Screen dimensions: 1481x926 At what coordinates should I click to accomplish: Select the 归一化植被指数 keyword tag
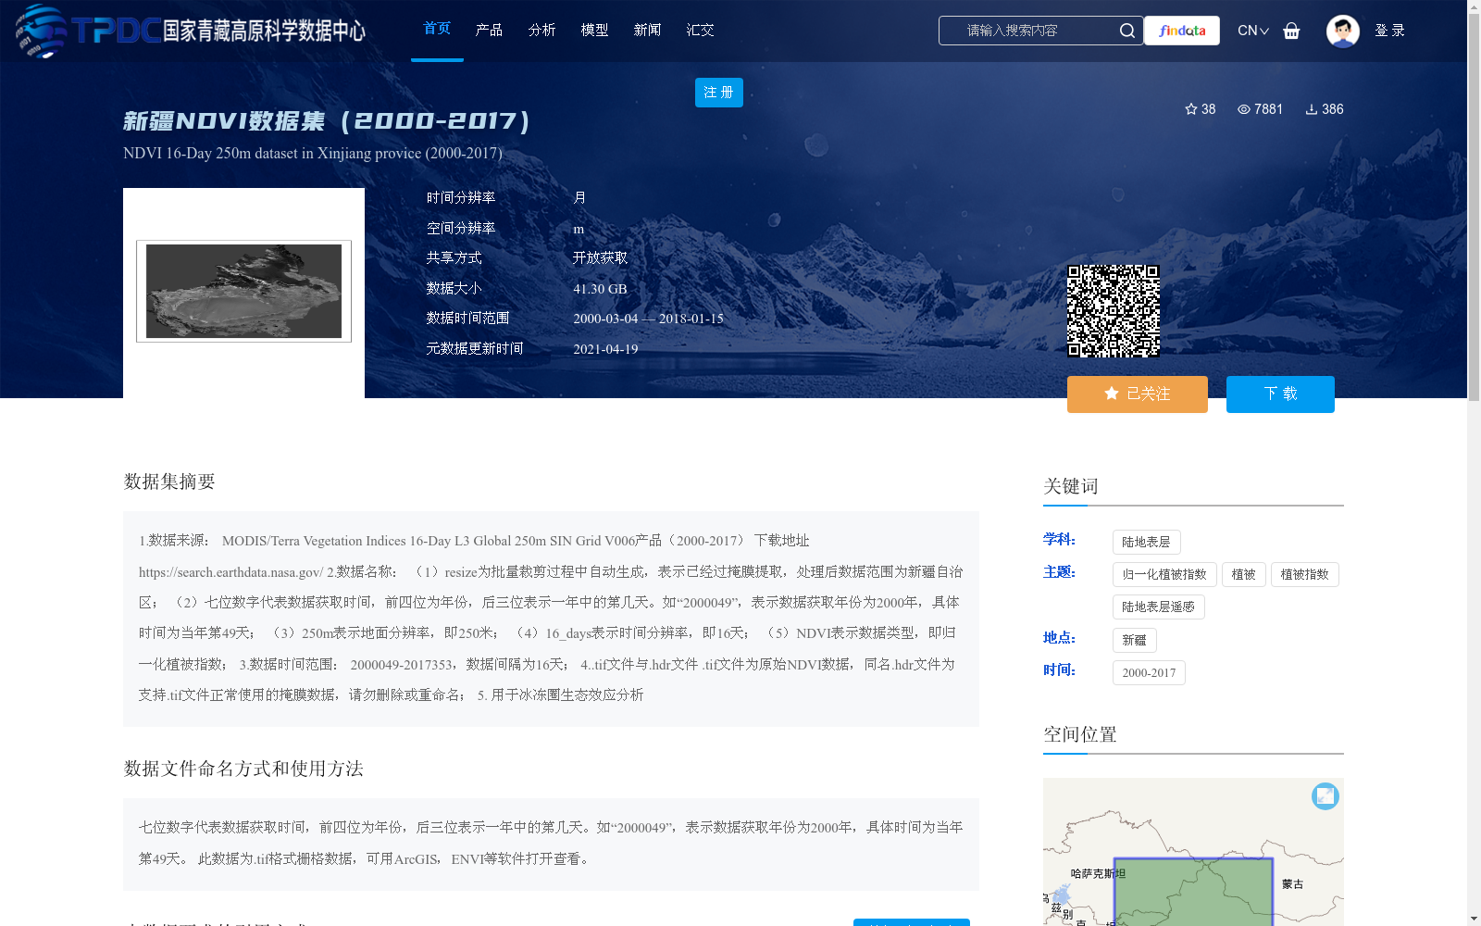(x=1164, y=574)
